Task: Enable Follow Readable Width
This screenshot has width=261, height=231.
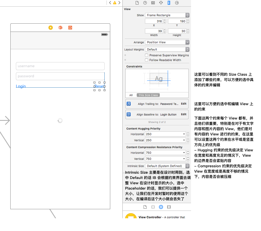Action: 146,60
